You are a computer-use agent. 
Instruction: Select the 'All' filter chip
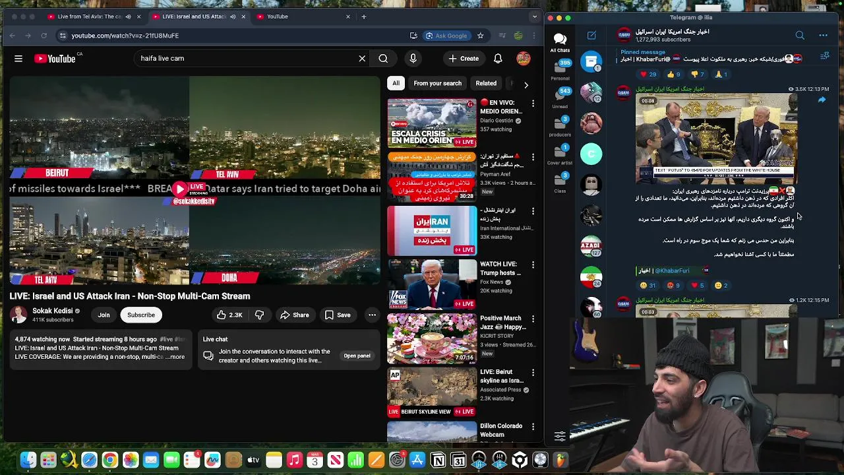396,84
